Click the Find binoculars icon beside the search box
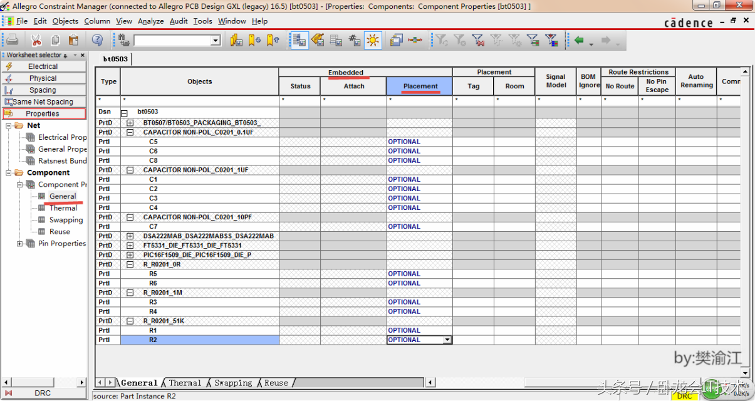This screenshot has width=755, height=401. tap(124, 40)
